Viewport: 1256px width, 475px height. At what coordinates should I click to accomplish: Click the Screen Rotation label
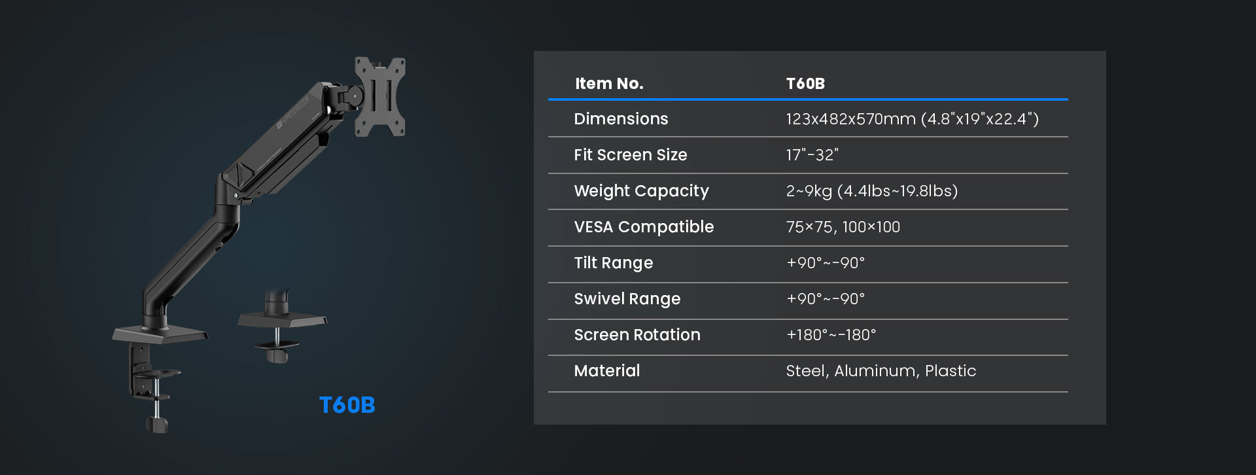click(x=637, y=335)
